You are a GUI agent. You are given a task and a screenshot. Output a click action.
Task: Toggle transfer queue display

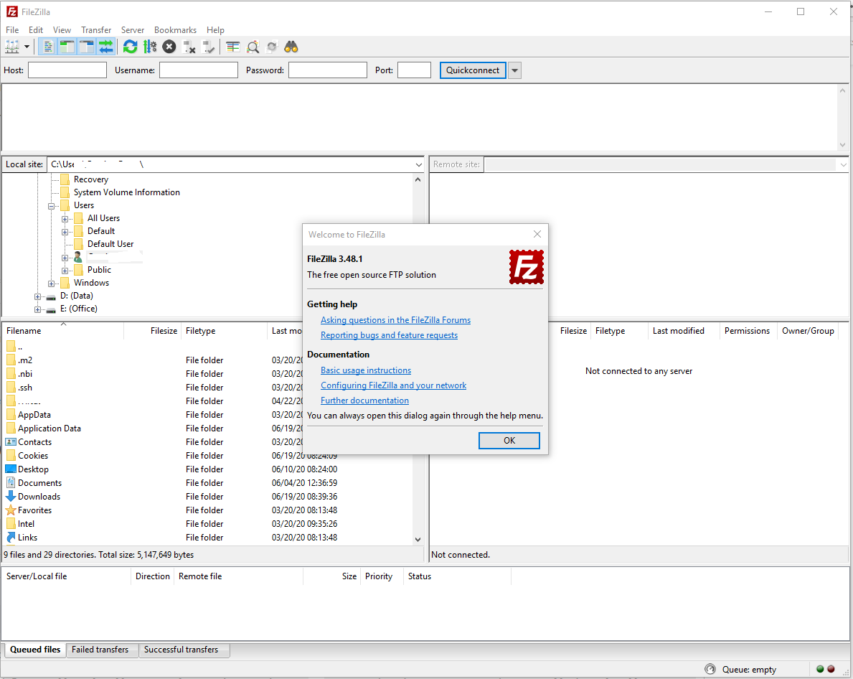106,47
